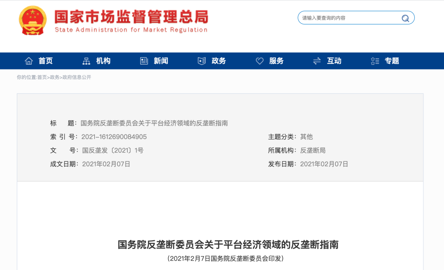
Task: Select the document number 国反垄发〔2021〕1号
Action: (113, 150)
